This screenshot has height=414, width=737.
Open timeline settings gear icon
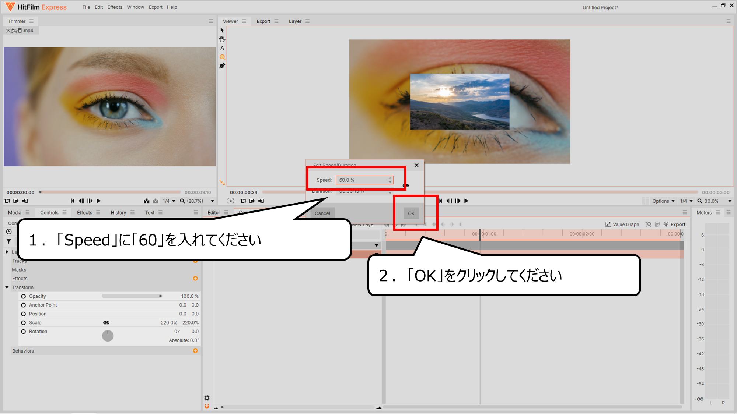click(x=207, y=398)
